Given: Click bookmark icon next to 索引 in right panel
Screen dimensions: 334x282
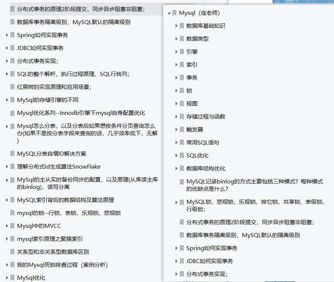Looking at the screenshot, I should 182,65.
